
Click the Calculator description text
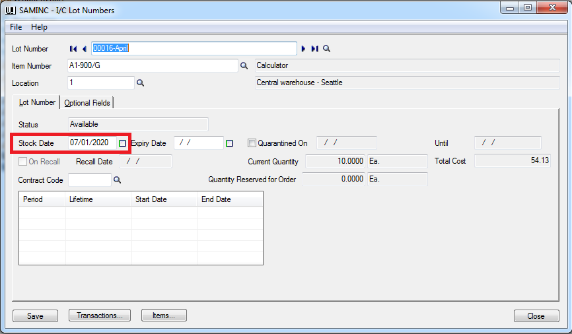272,65
